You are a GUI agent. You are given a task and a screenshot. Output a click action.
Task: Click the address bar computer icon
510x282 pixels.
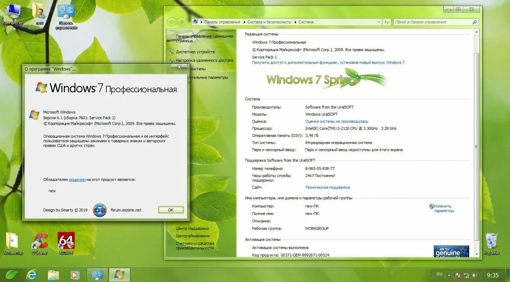tap(196, 22)
